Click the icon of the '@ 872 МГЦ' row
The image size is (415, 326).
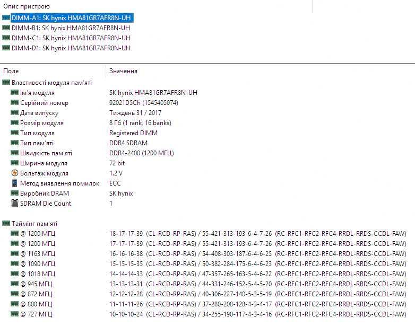14,294
